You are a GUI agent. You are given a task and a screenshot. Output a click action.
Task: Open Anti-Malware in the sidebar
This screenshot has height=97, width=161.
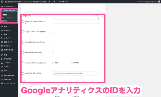[x=9, y=76]
